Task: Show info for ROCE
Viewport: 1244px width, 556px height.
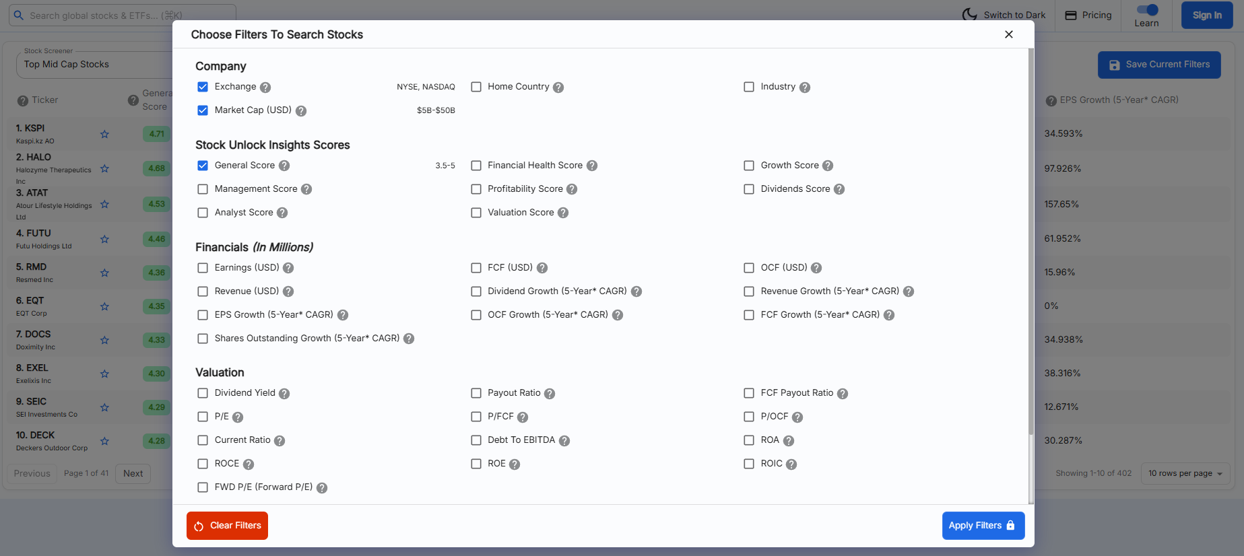Action: click(249, 464)
